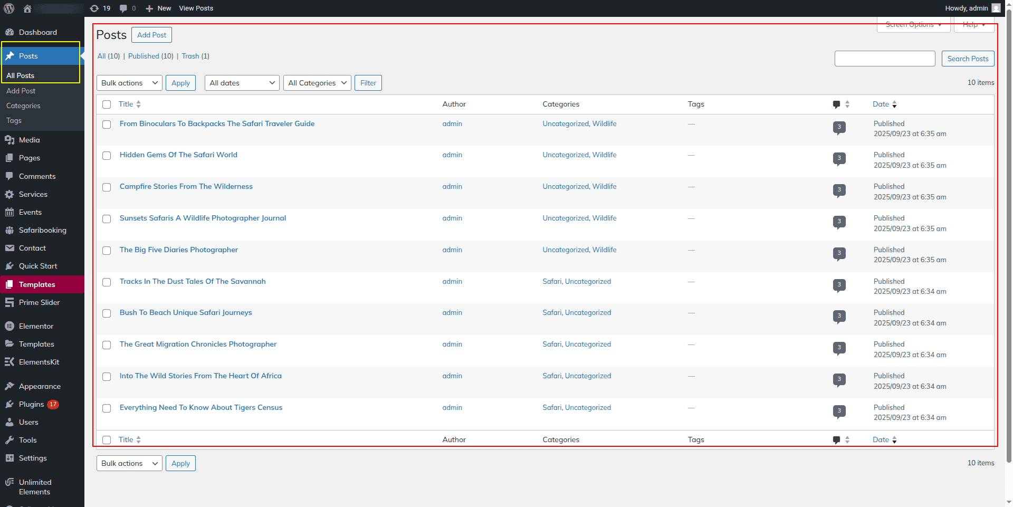Image resolution: width=1013 pixels, height=507 pixels.
Task: Check the select-all checkbox in table header
Action: coord(107,104)
